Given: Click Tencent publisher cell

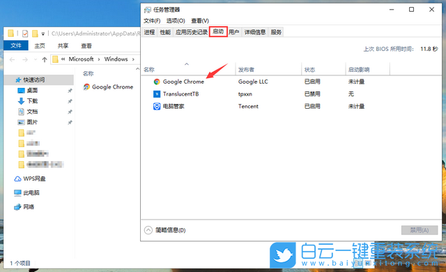Looking at the screenshot, I should click(x=248, y=107).
